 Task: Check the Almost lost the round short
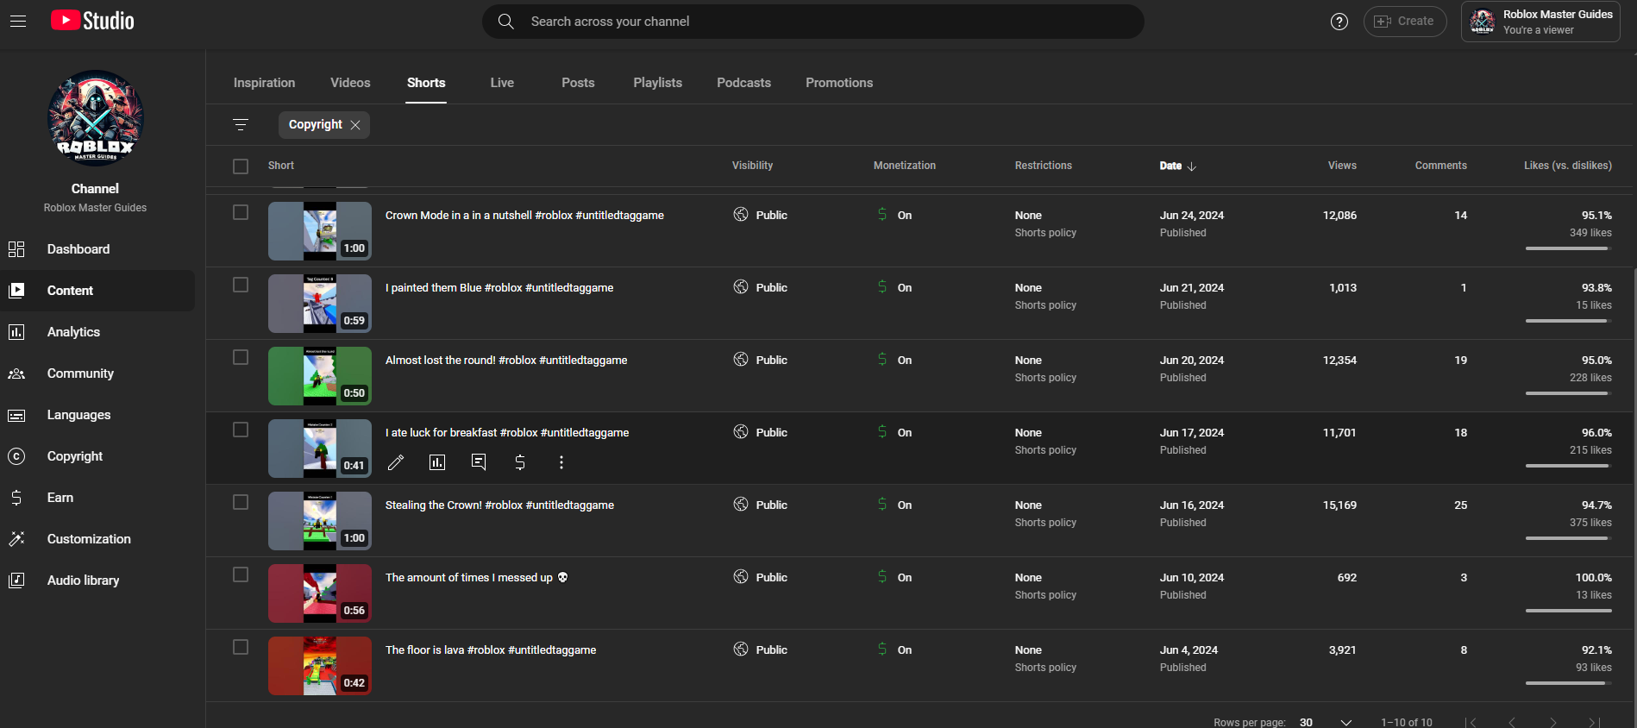[241, 357]
